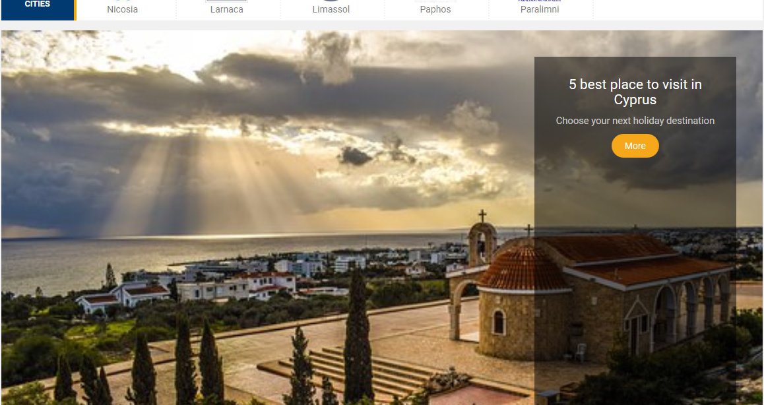764x405 pixels.
Task: Select Limassol from the cities bar
Action: coord(331,10)
